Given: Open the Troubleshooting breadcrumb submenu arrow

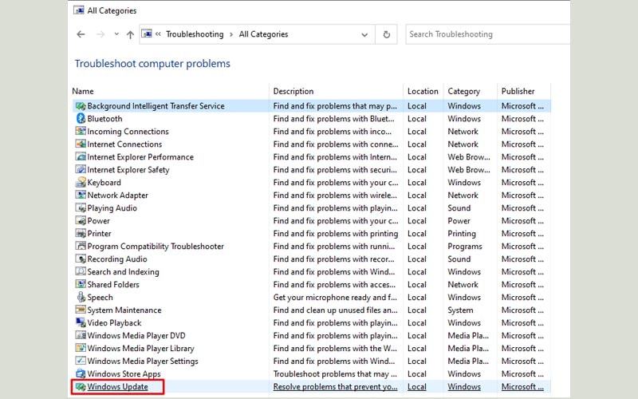Looking at the screenshot, I should pos(231,34).
